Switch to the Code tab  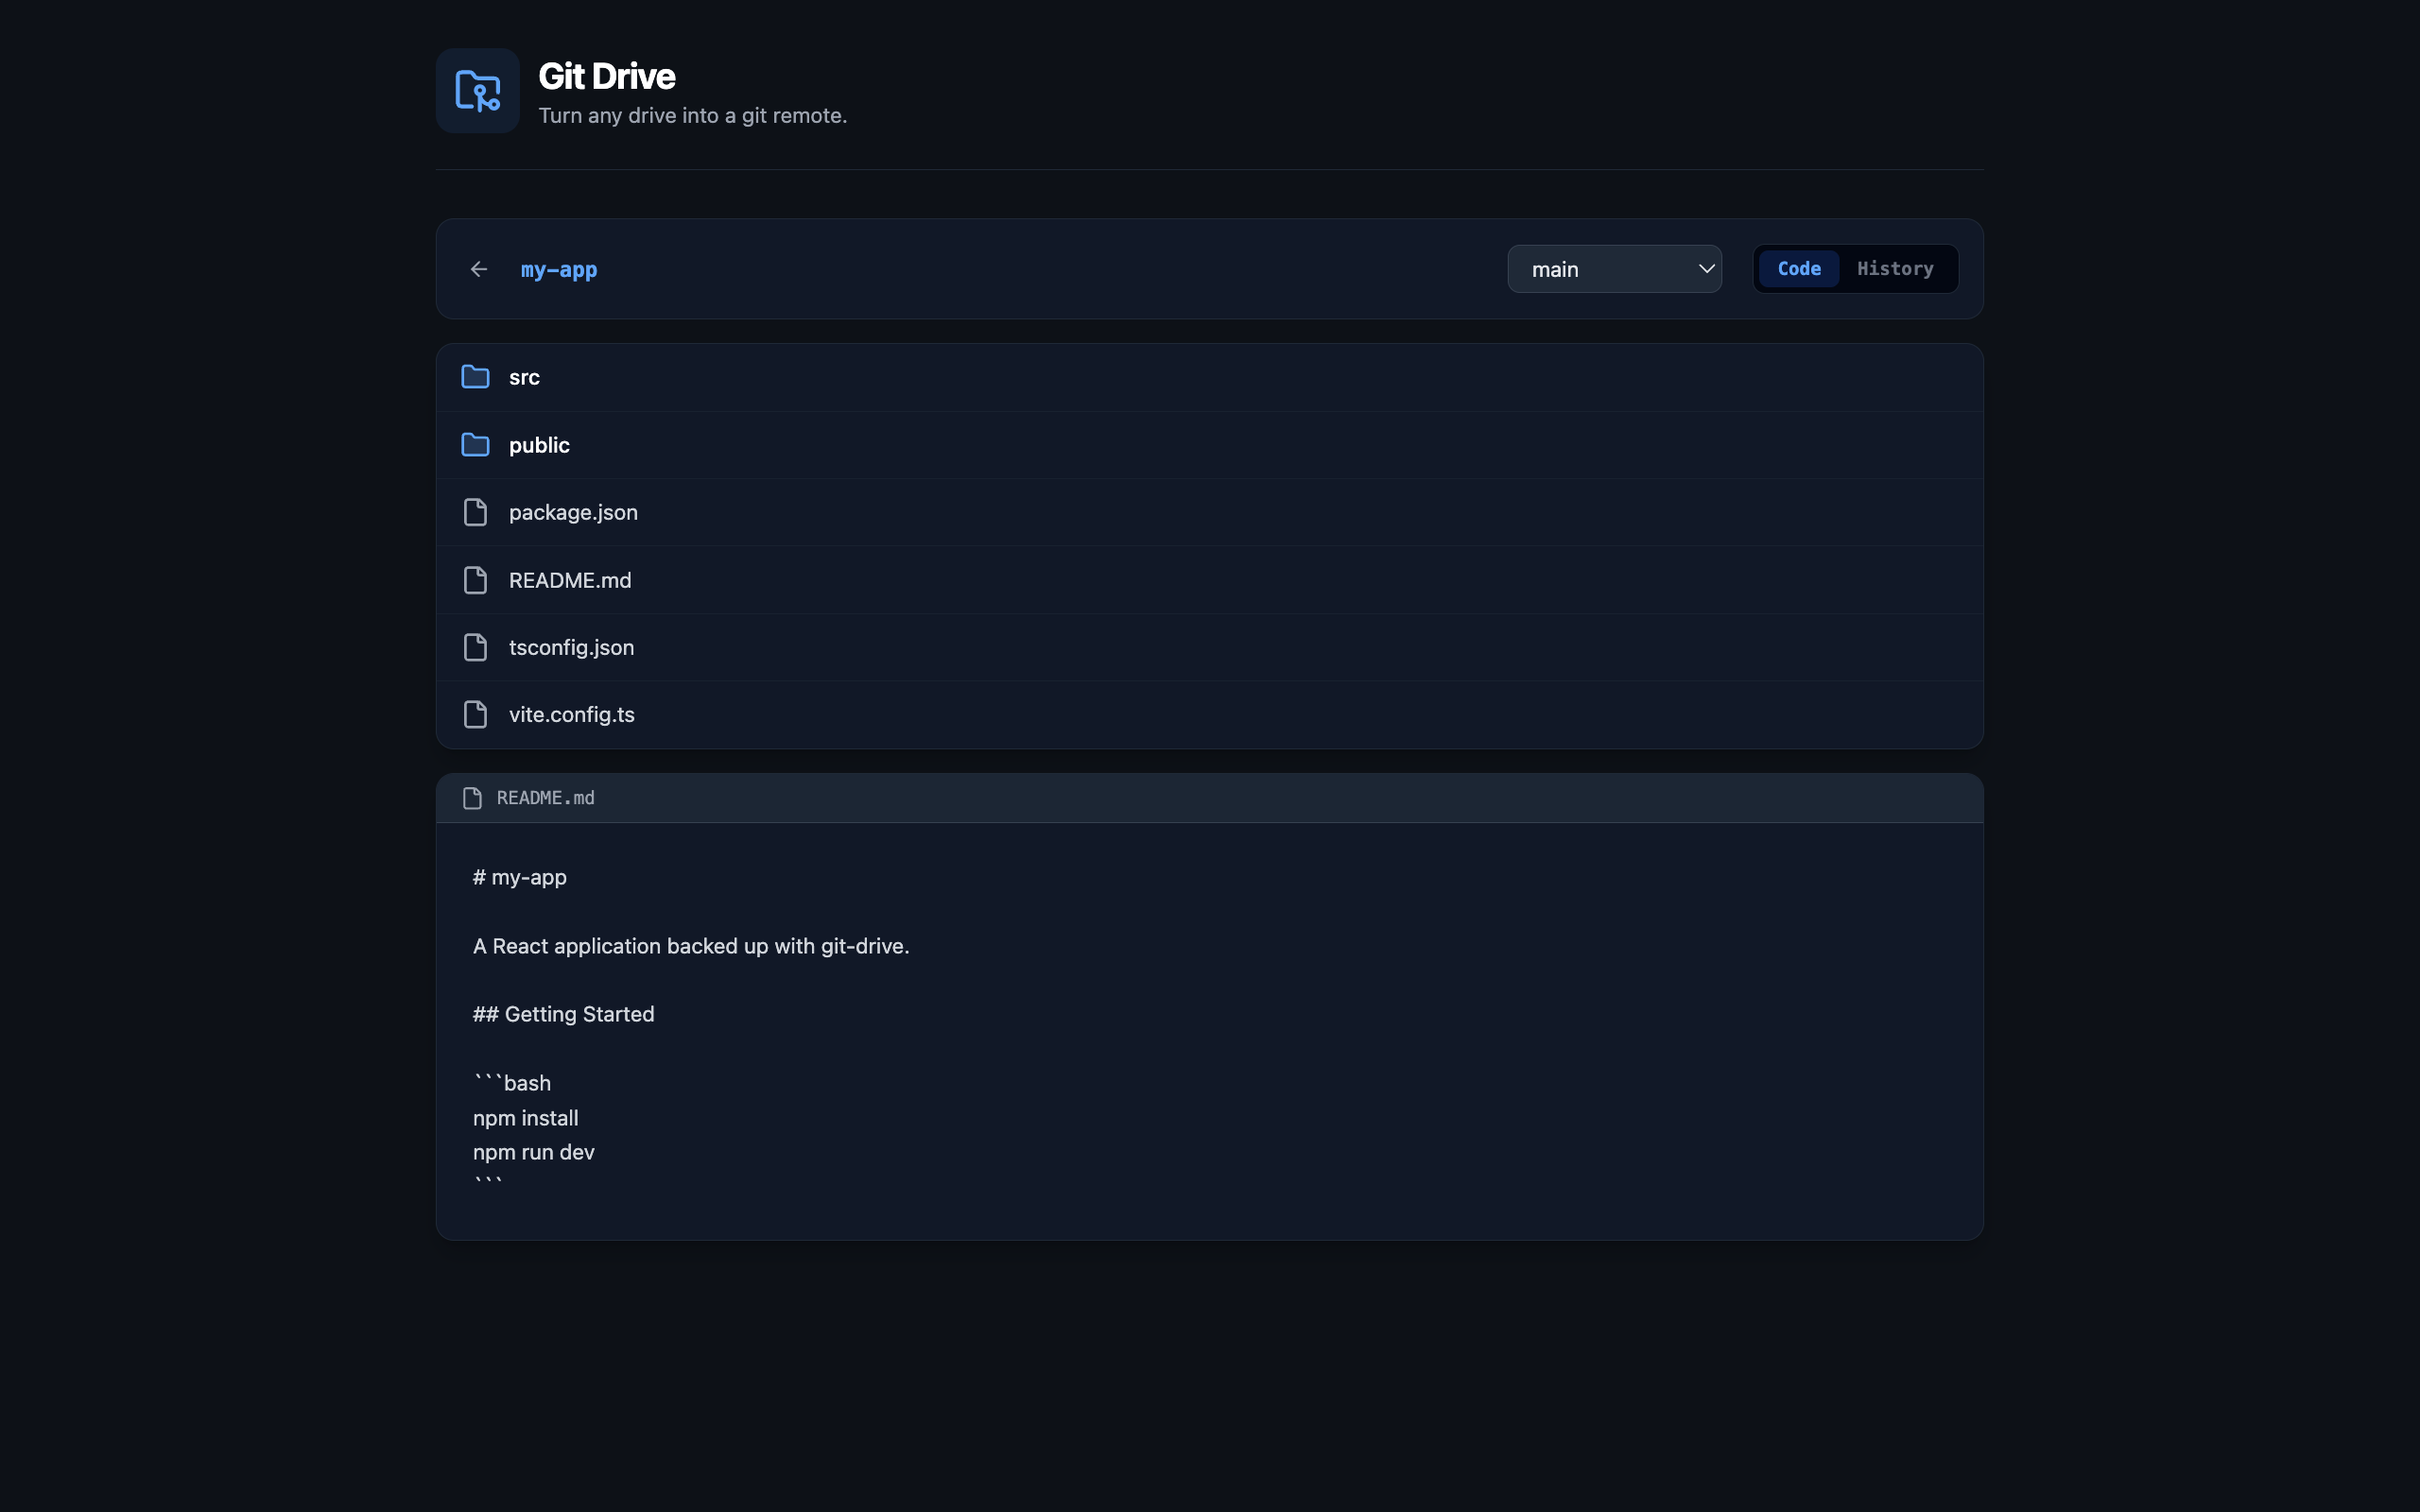pos(1798,269)
